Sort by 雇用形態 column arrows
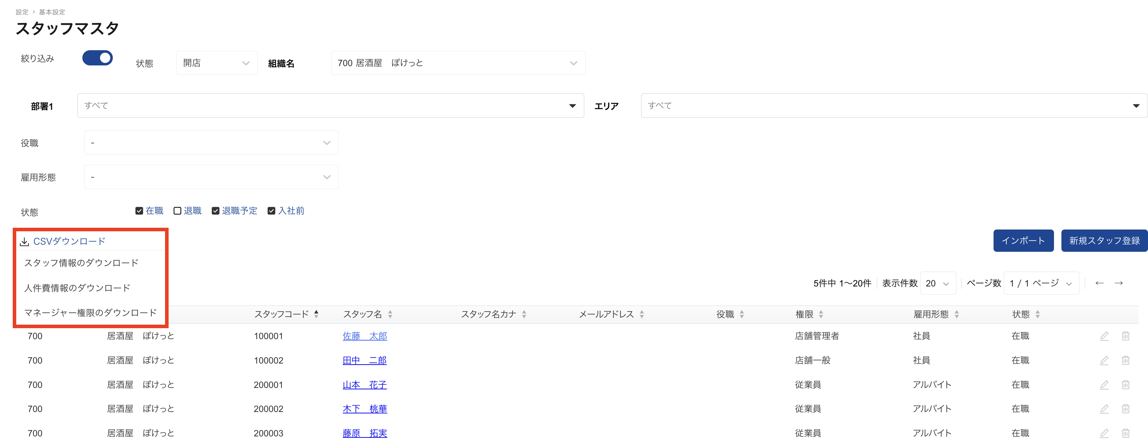Screen dimensions: 1148x447 click(x=957, y=314)
